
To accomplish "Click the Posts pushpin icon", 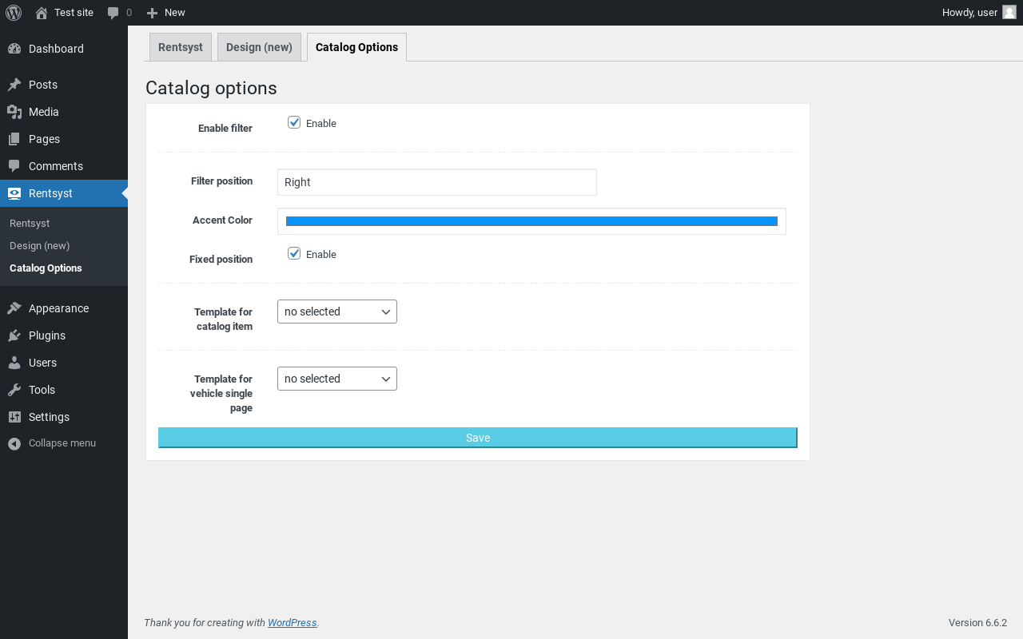I will (x=14, y=85).
